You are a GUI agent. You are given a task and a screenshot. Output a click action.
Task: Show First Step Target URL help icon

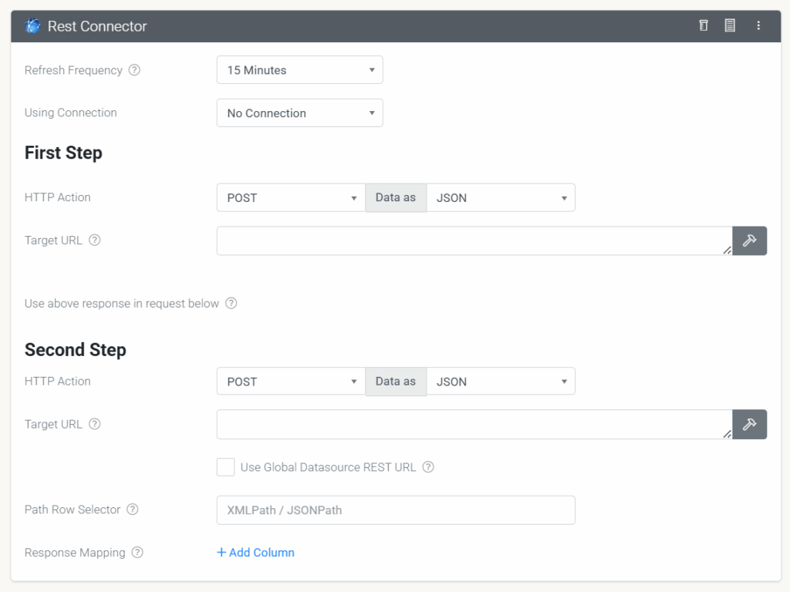point(95,240)
